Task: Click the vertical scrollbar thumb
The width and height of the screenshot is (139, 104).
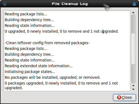Action: 133,49
